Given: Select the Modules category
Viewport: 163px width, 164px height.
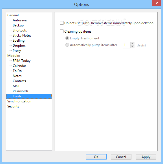Looking at the screenshot, I should tap(14, 56).
